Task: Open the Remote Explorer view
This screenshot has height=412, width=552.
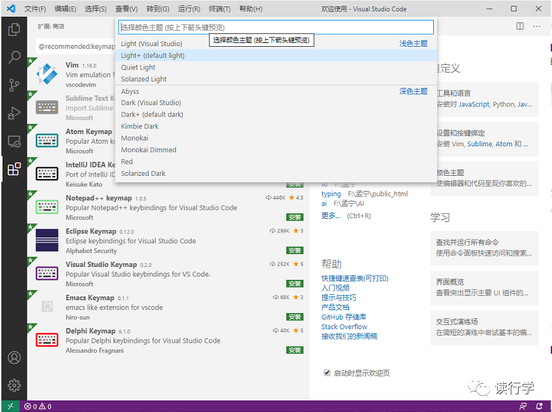Action: point(14,141)
